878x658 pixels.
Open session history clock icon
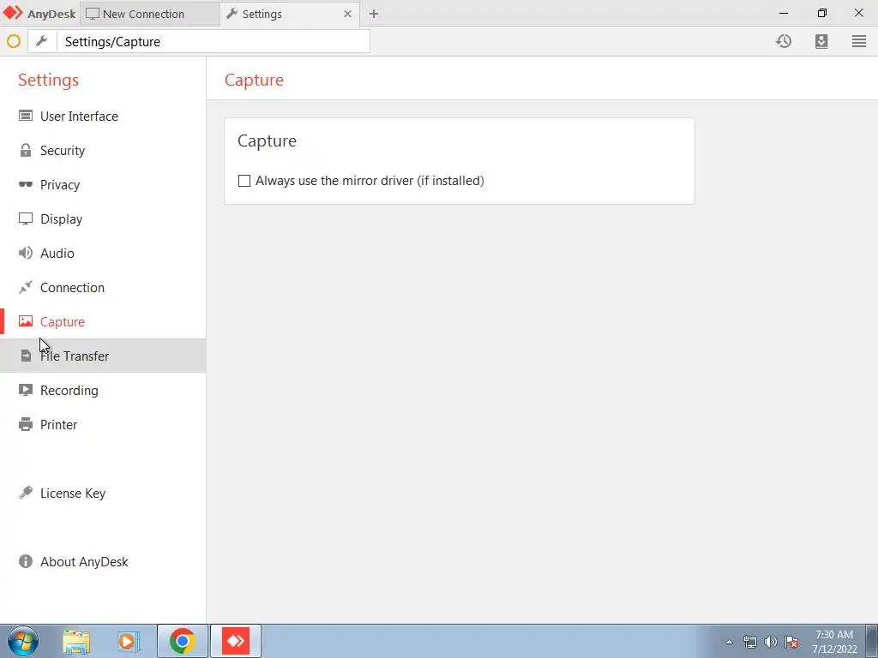point(784,41)
